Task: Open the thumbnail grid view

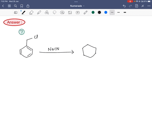Action: click(x=9, y=6)
